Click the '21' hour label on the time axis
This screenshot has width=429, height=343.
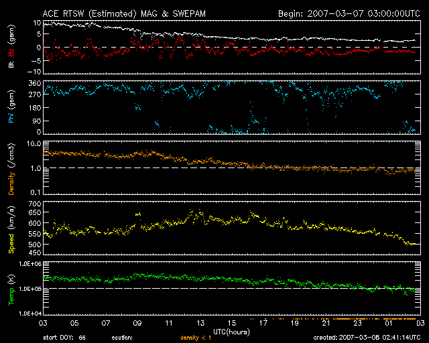[x=326, y=323]
